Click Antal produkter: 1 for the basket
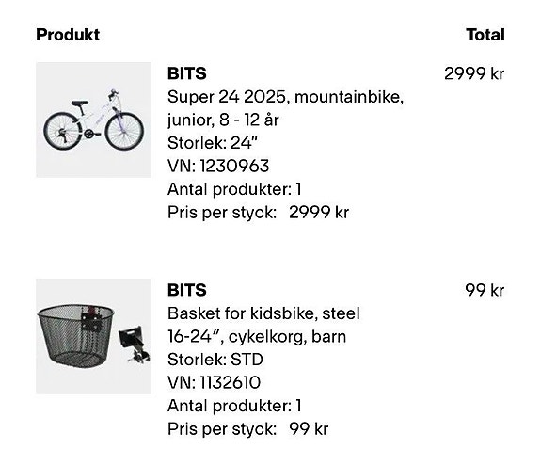The image size is (541, 449). click(x=234, y=406)
